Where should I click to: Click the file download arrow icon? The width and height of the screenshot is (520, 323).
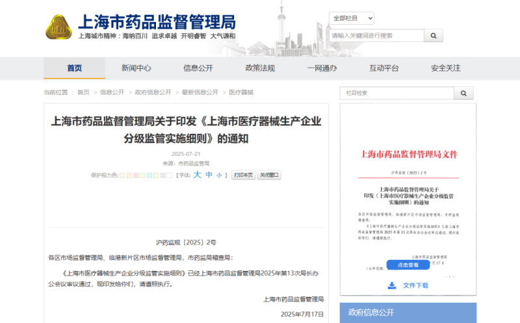click(x=392, y=285)
